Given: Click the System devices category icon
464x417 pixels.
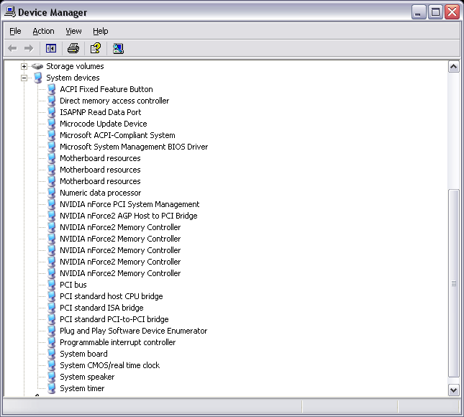Looking at the screenshot, I should coord(37,78).
